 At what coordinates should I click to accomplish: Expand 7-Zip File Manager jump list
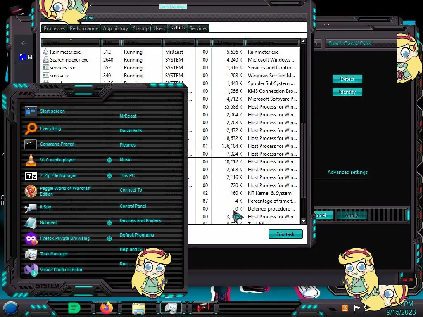(109, 176)
